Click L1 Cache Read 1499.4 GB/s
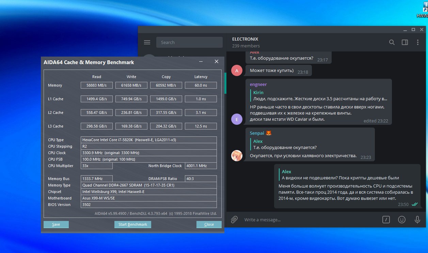This screenshot has width=428, height=253. pyautogui.click(x=97, y=99)
